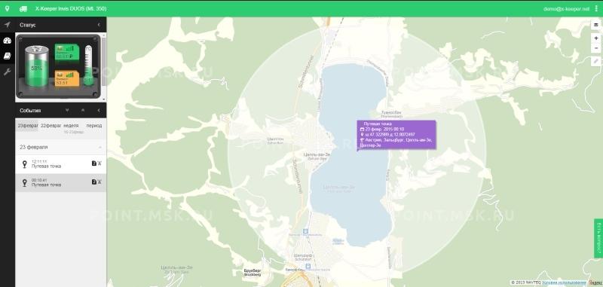This screenshot has width=603, height=287.
Task: Collapse the 23 февраля events group
Action: (100, 147)
